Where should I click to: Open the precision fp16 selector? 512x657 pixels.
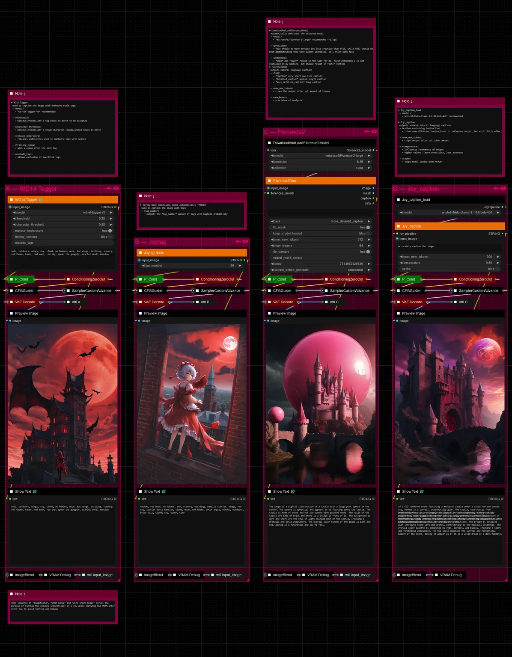[x=320, y=162]
